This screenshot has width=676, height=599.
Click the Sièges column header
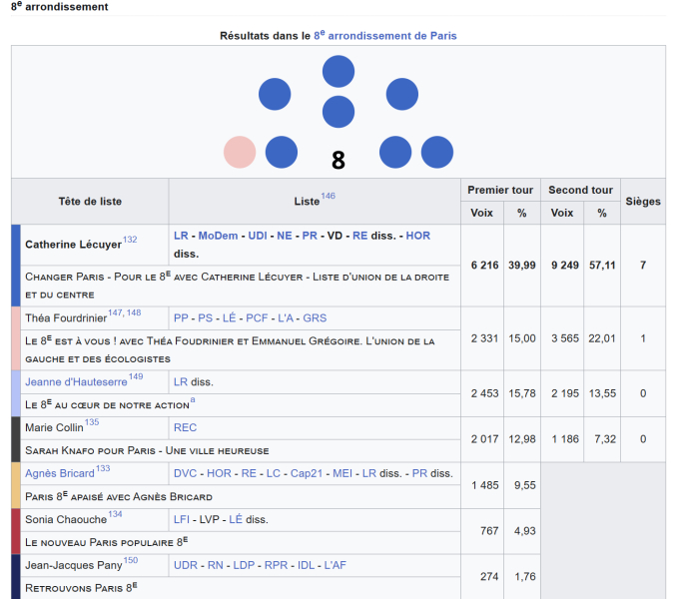pyautogui.click(x=643, y=201)
